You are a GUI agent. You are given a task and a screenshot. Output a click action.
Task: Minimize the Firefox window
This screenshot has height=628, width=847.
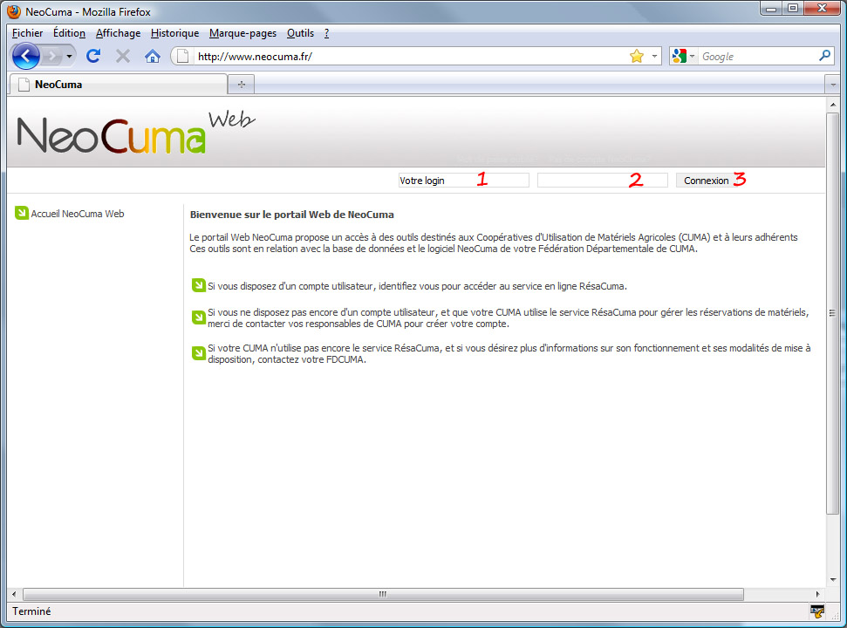click(x=771, y=8)
